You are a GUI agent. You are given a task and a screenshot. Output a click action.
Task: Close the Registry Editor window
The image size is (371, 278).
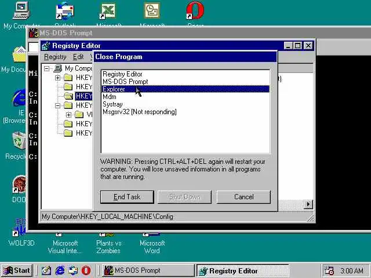(308, 46)
